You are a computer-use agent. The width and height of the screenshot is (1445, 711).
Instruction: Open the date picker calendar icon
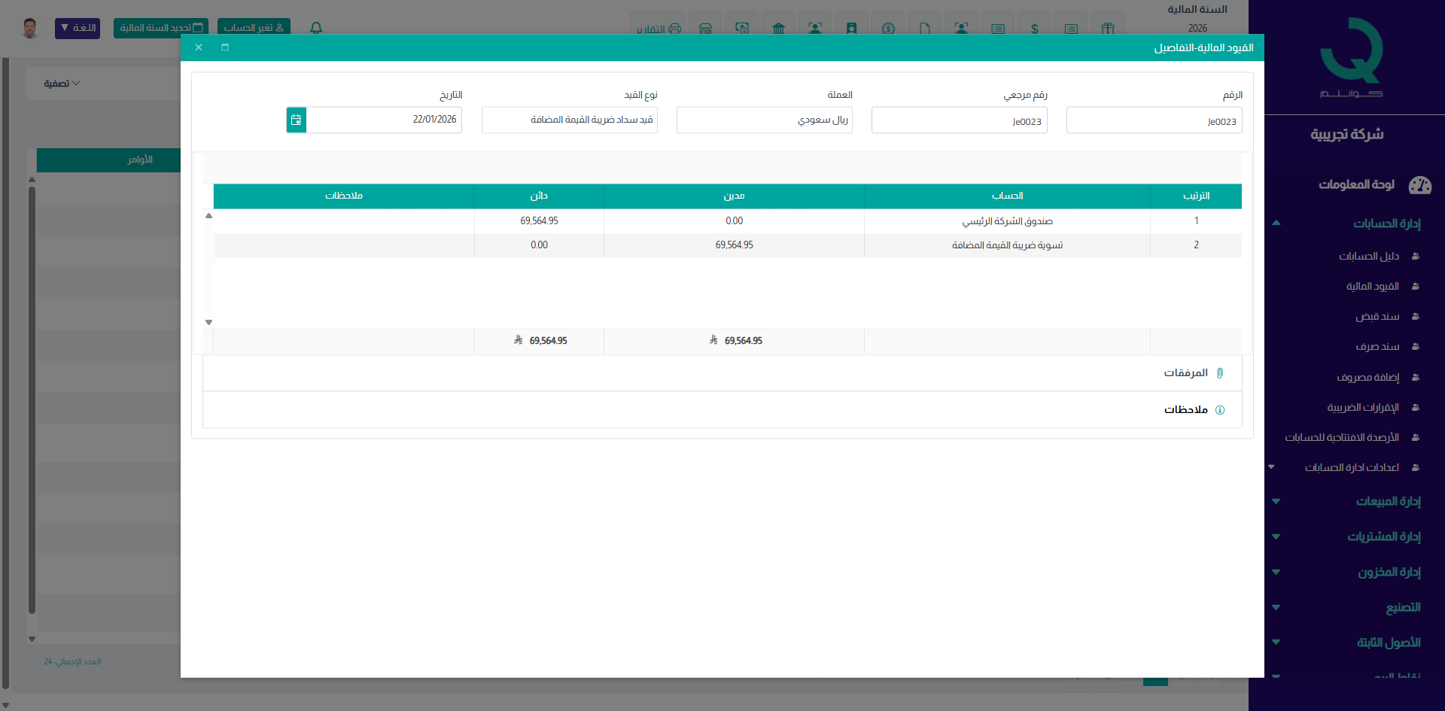point(296,120)
